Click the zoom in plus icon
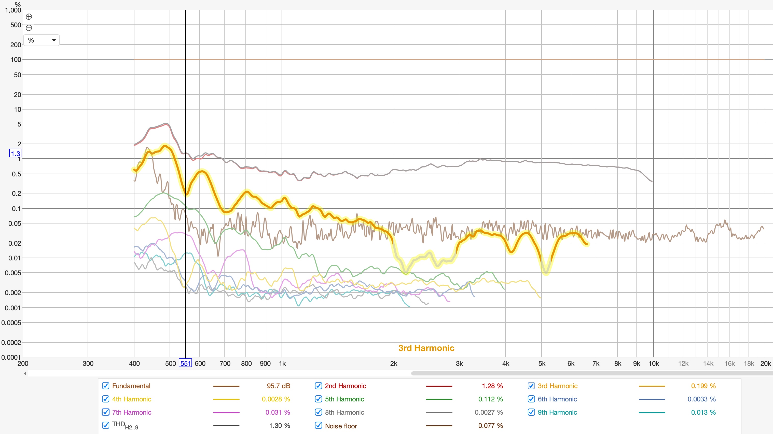The image size is (773, 434). point(29,17)
